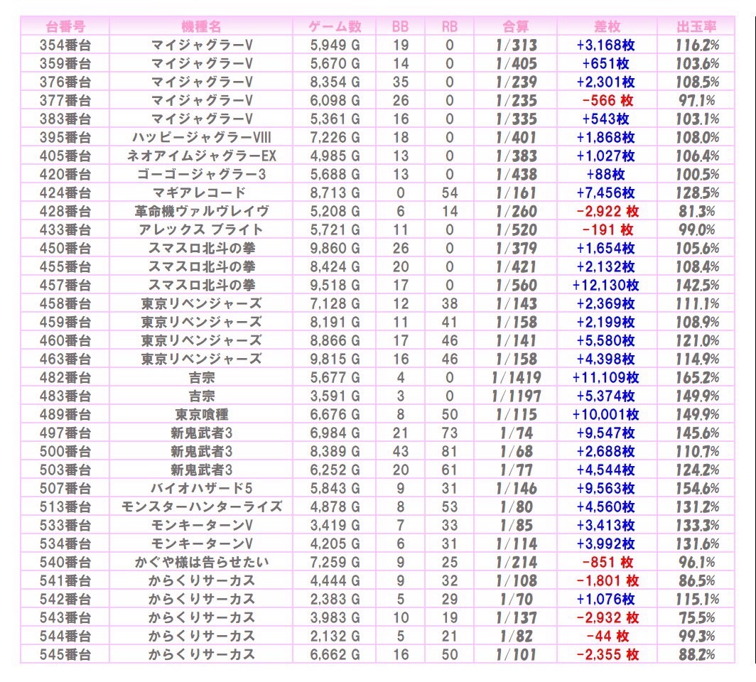756x682 pixels.
Task: Click ネオアイムジャグラーEX machine name
Action: click(201, 156)
